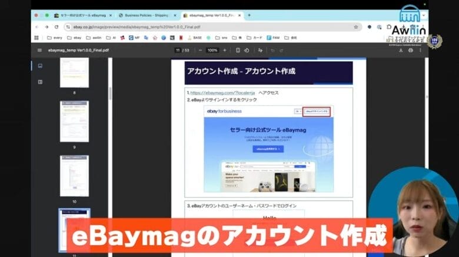459x257 pixels.
Task: Select page 9 thumbnail
Action: point(74,121)
